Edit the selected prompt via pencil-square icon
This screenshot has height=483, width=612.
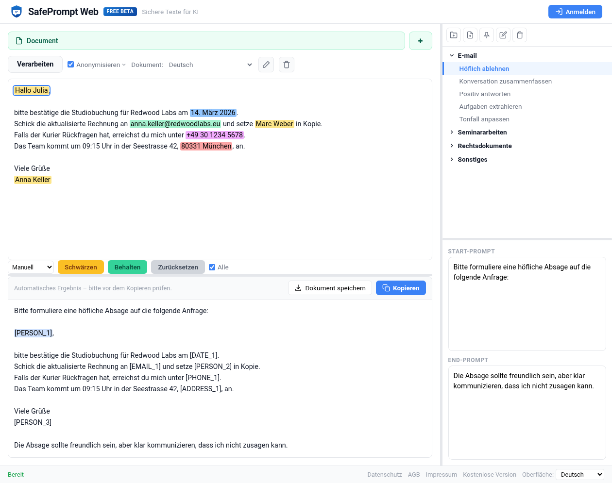pyautogui.click(x=503, y=35)
